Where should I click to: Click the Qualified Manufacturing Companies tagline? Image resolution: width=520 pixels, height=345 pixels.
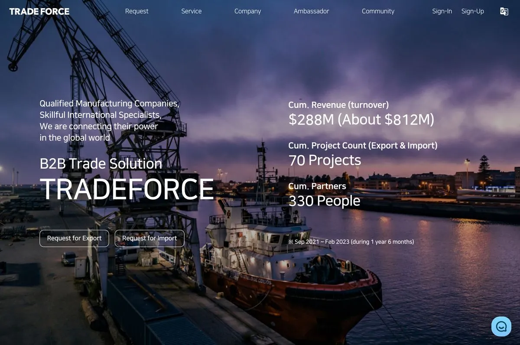109,104
